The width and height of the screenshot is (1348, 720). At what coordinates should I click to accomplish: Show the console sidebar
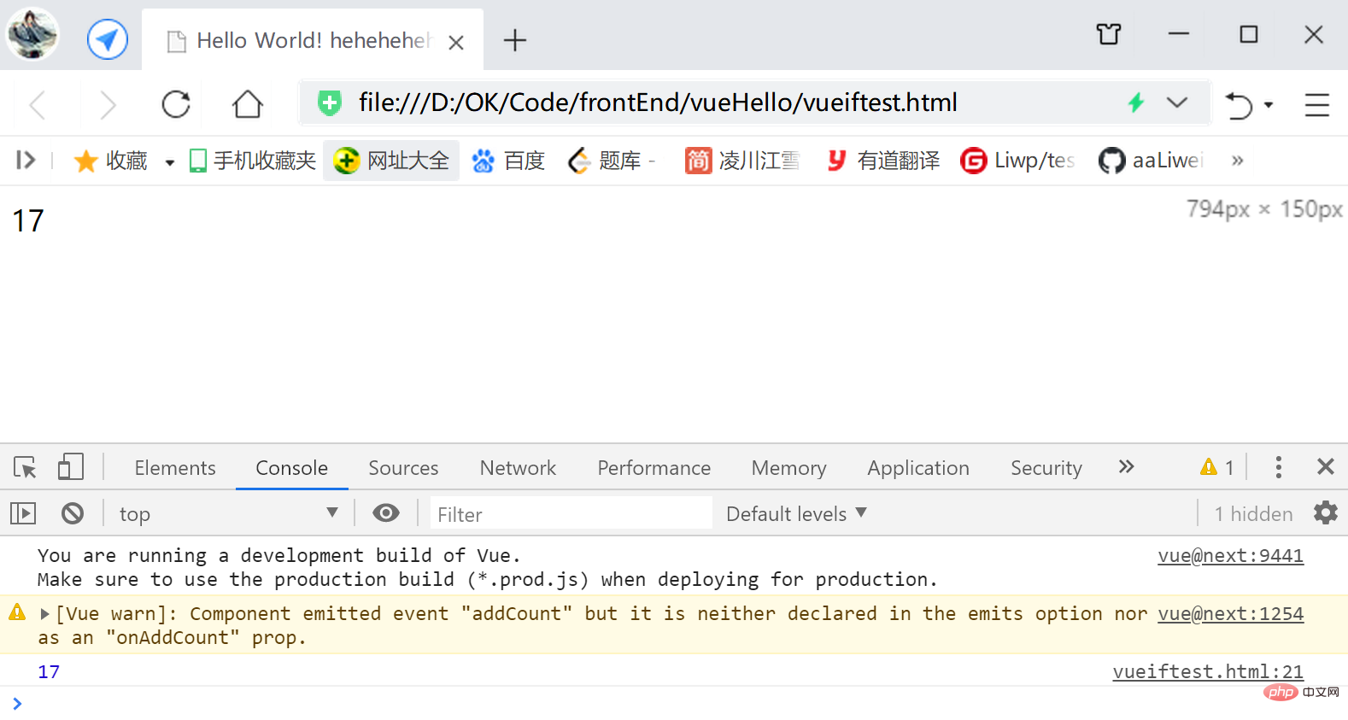pyautogui.click(x=23, y=513)
